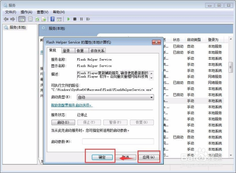Open the 启动类型 startup type dropdown

point(116,97)
